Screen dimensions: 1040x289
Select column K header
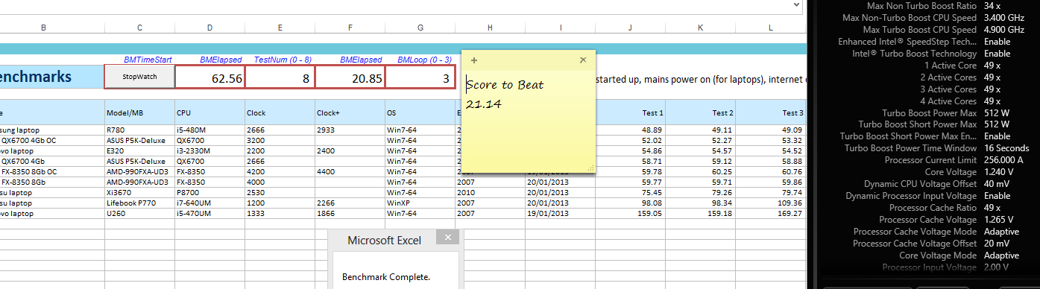(x=700, y=28)
